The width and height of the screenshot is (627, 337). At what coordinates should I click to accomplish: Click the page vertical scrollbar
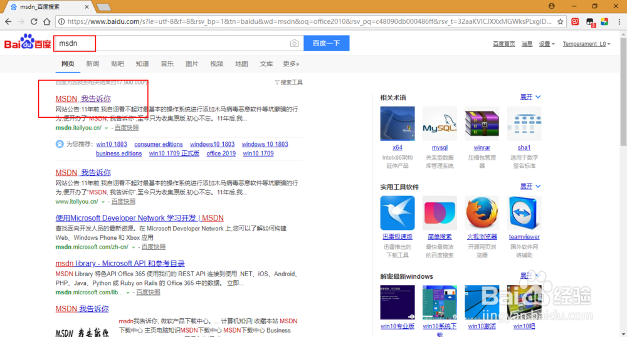coord(623,92)
